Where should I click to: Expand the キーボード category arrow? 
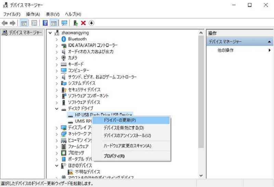(57, 65)
